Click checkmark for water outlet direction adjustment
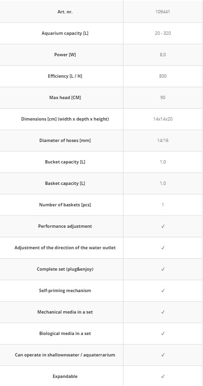This screenshot has height=386, width=203. point(162,248)
